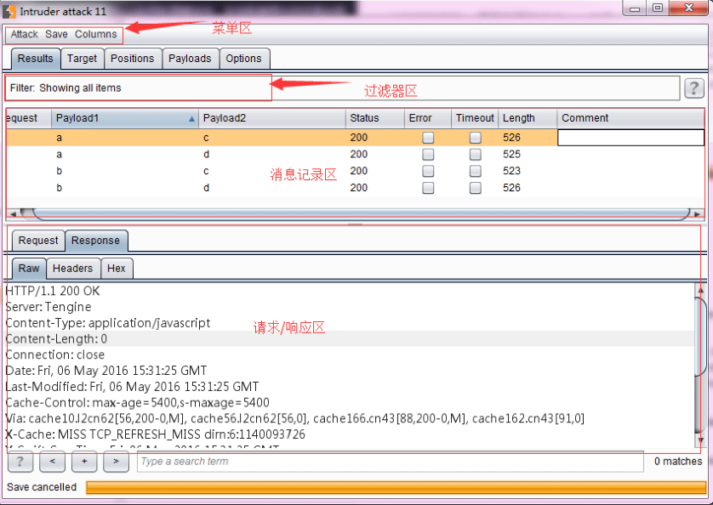Switch to the Target tab

click(83, 59)
